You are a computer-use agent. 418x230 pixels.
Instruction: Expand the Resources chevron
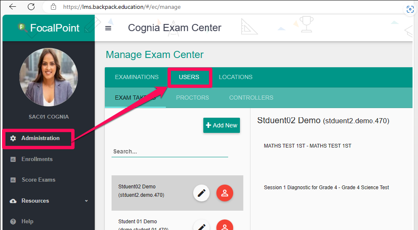point(86,201)
